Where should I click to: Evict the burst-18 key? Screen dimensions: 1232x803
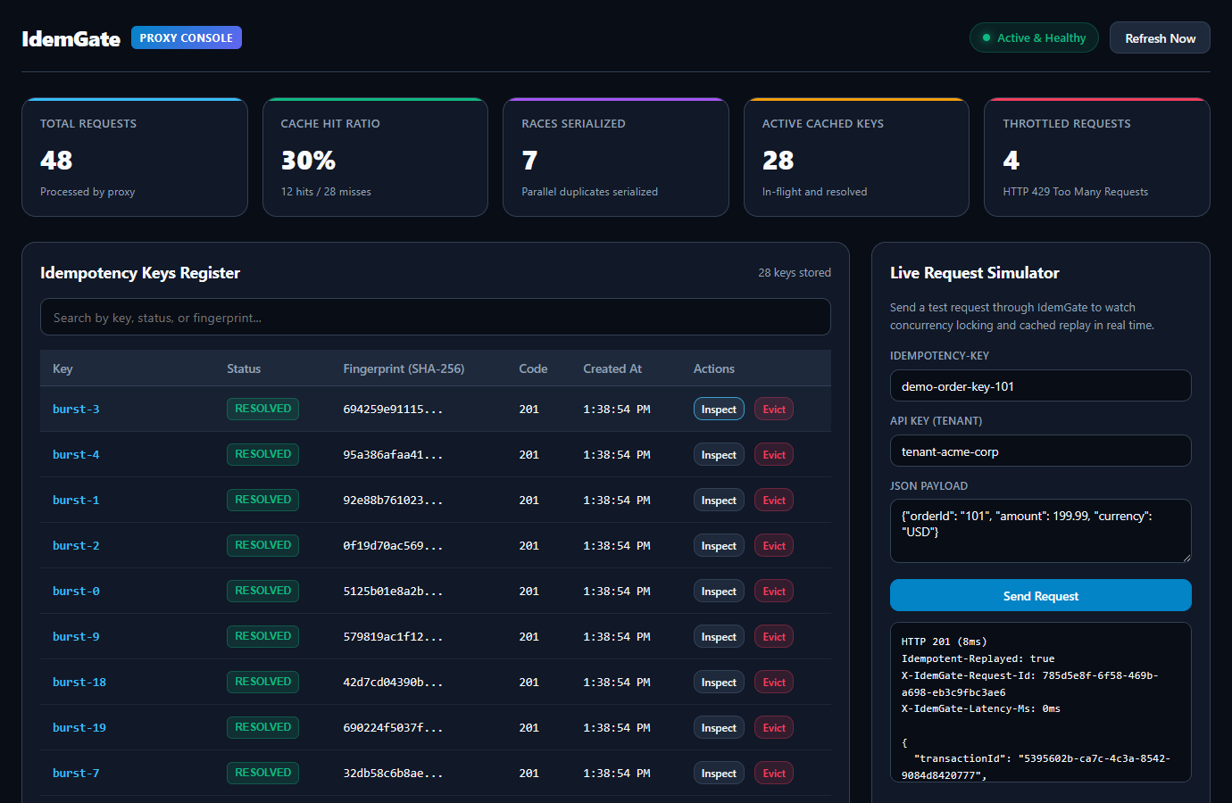pos(774,682)
